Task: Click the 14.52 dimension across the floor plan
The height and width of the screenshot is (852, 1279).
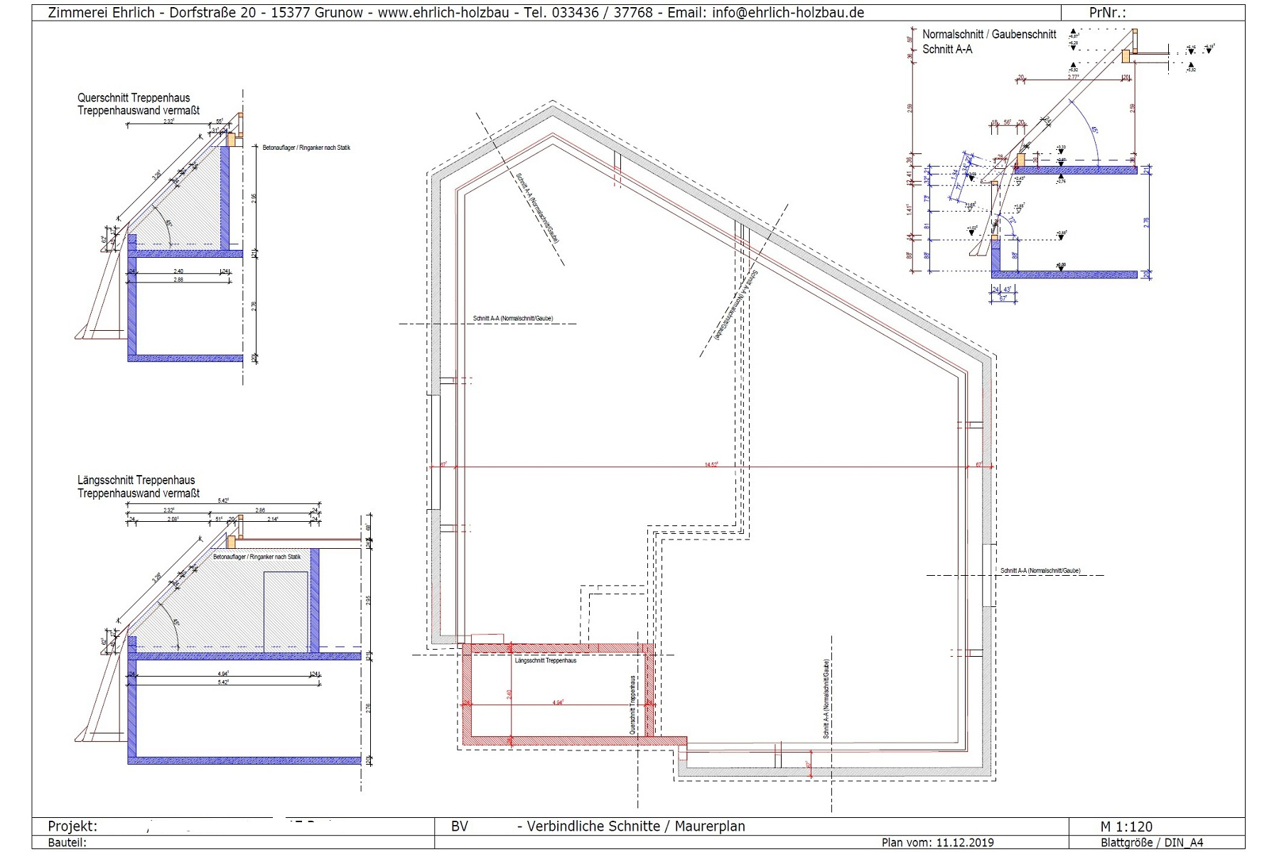Action: 711,464
